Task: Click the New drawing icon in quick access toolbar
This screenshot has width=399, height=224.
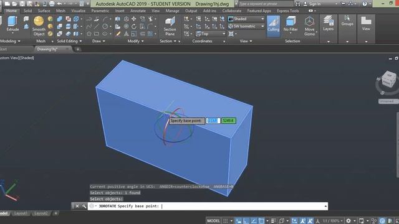Action: coord(7,4)
